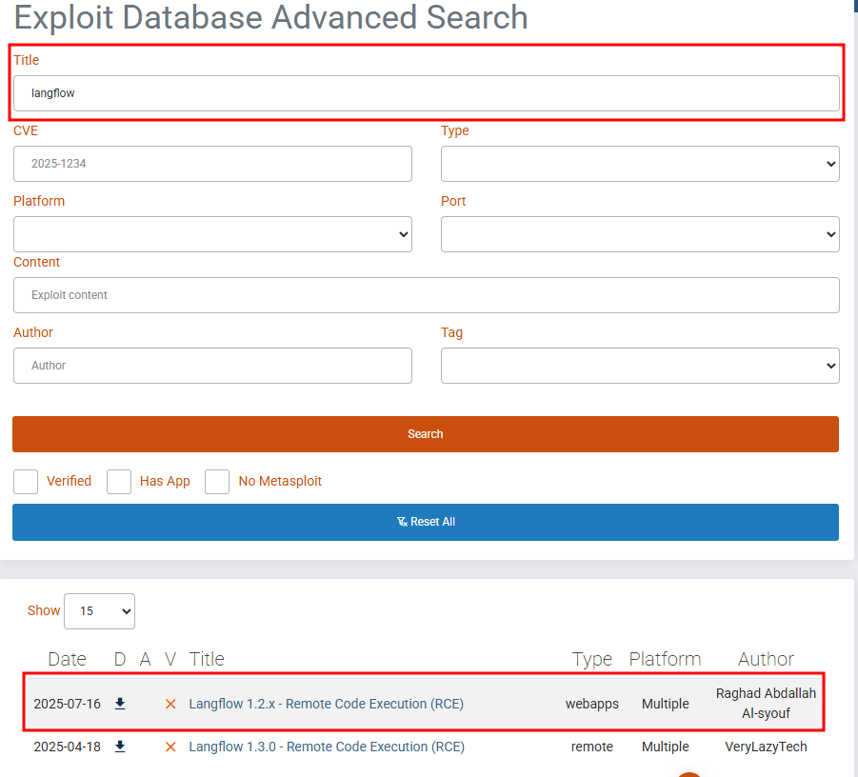Select the Author text input
Image resolution: width=858 pixels, height=777 pixels.
point(212,366)
